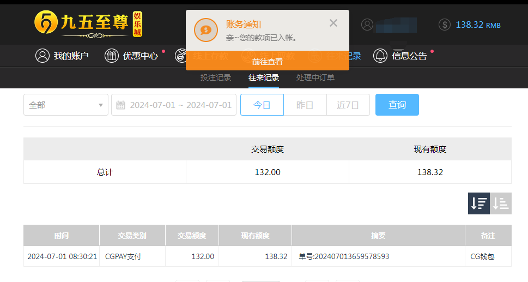Click 前往查看 in the notification
This screenshot has height=282, width=528.
268,62
